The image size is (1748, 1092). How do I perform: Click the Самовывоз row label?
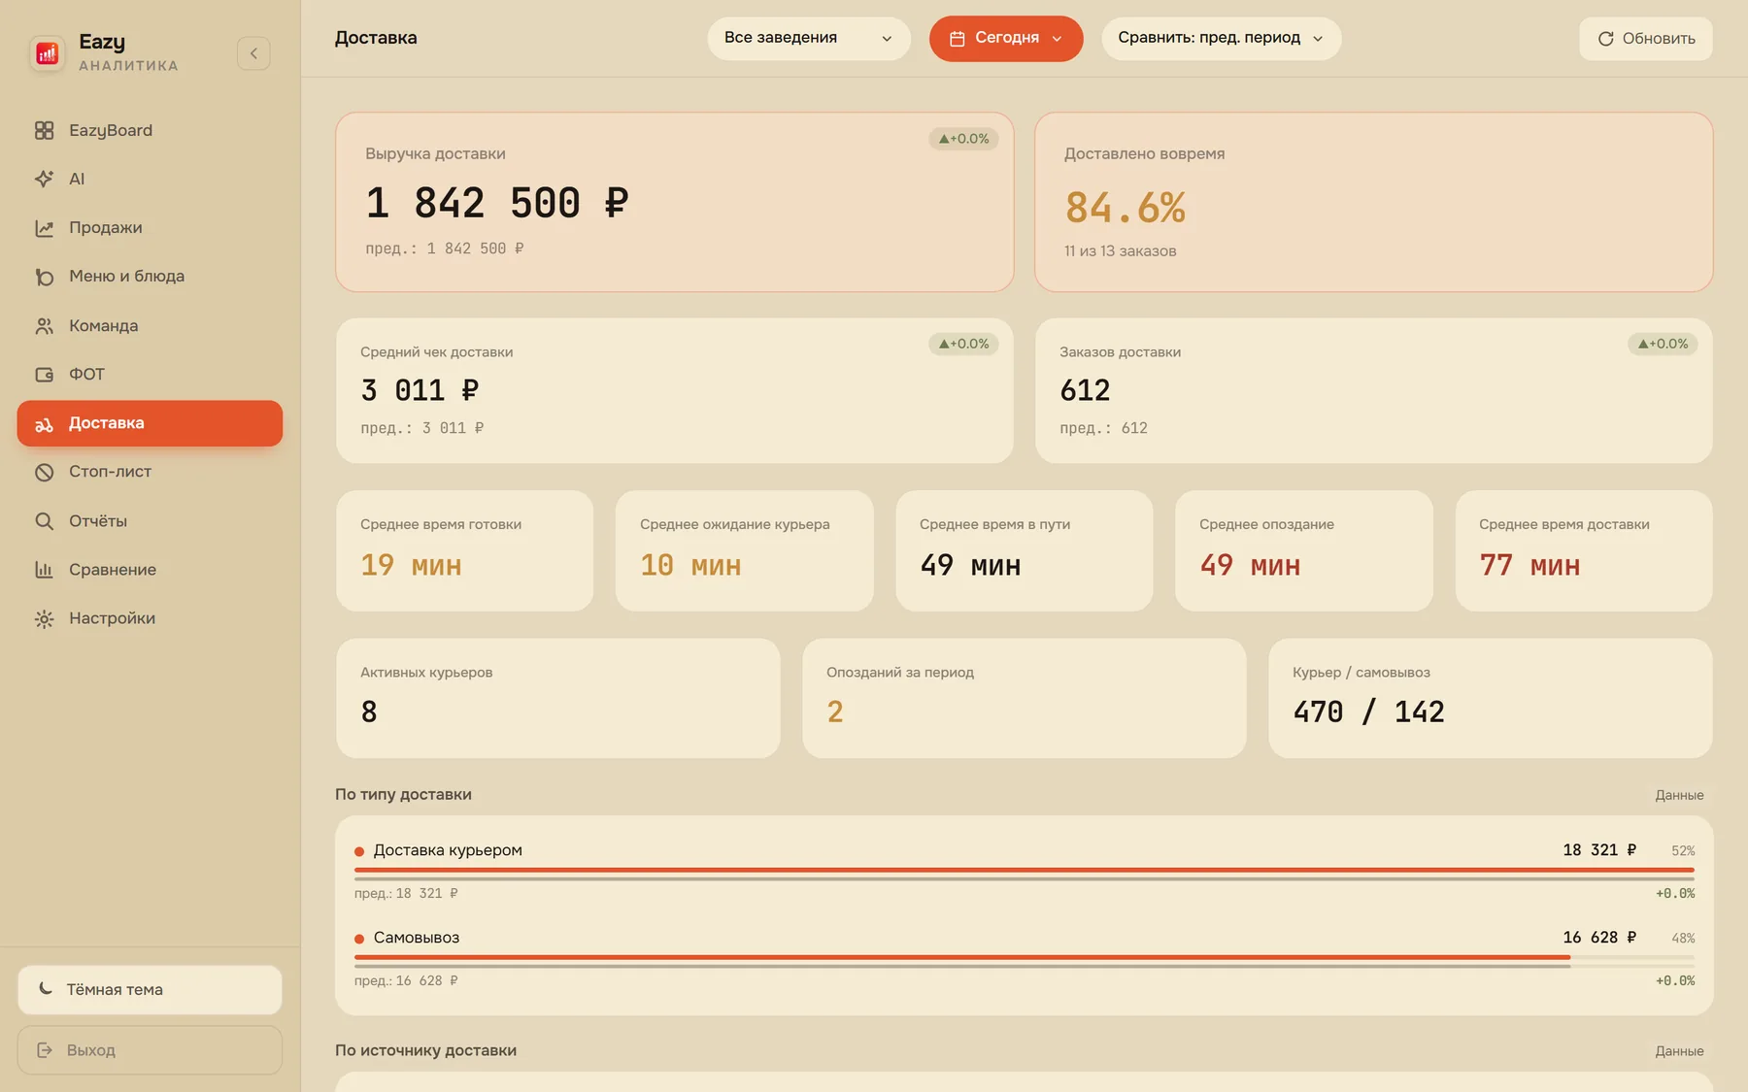coord(417,938)
